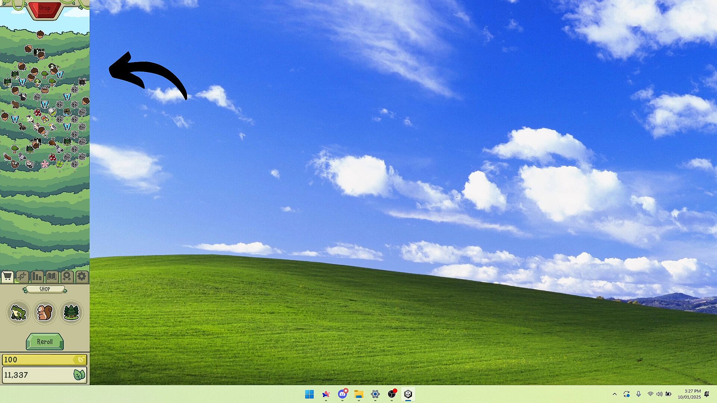Open the open-book encyclopedia tab

coord(52,277)
